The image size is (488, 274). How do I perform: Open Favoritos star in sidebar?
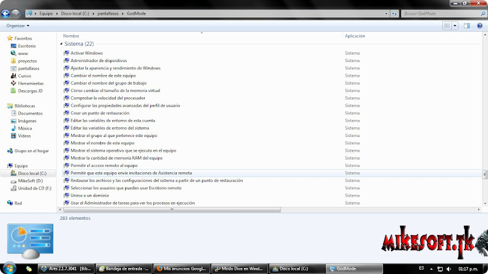(10, 38)
